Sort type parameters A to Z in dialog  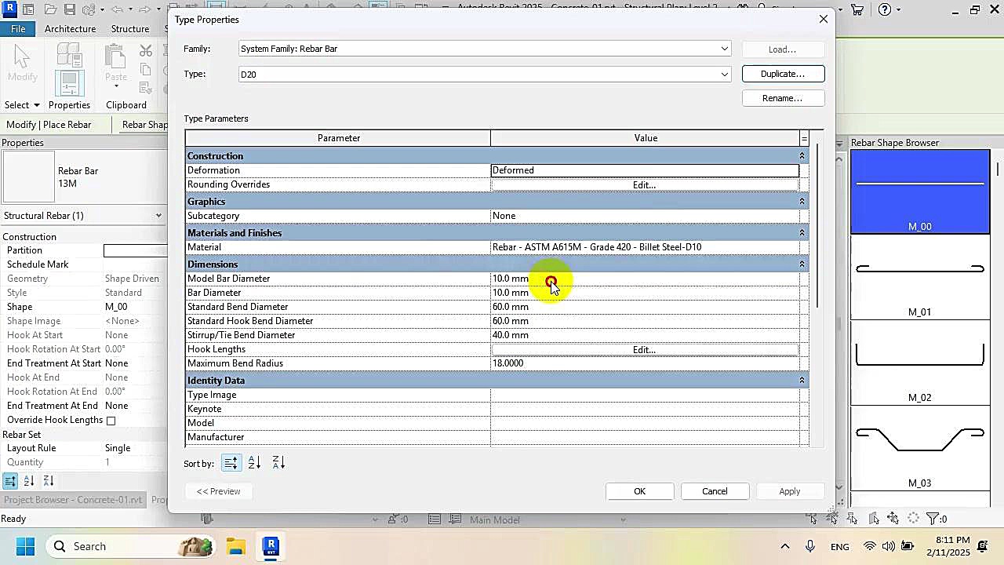(x=254, y=463)
